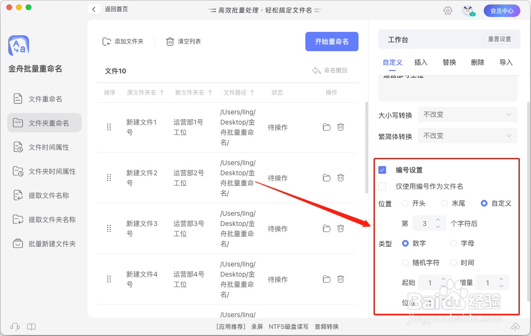Switch to the 替换 tab
Viewport: 531px width, 336px height.
(449, 62)
